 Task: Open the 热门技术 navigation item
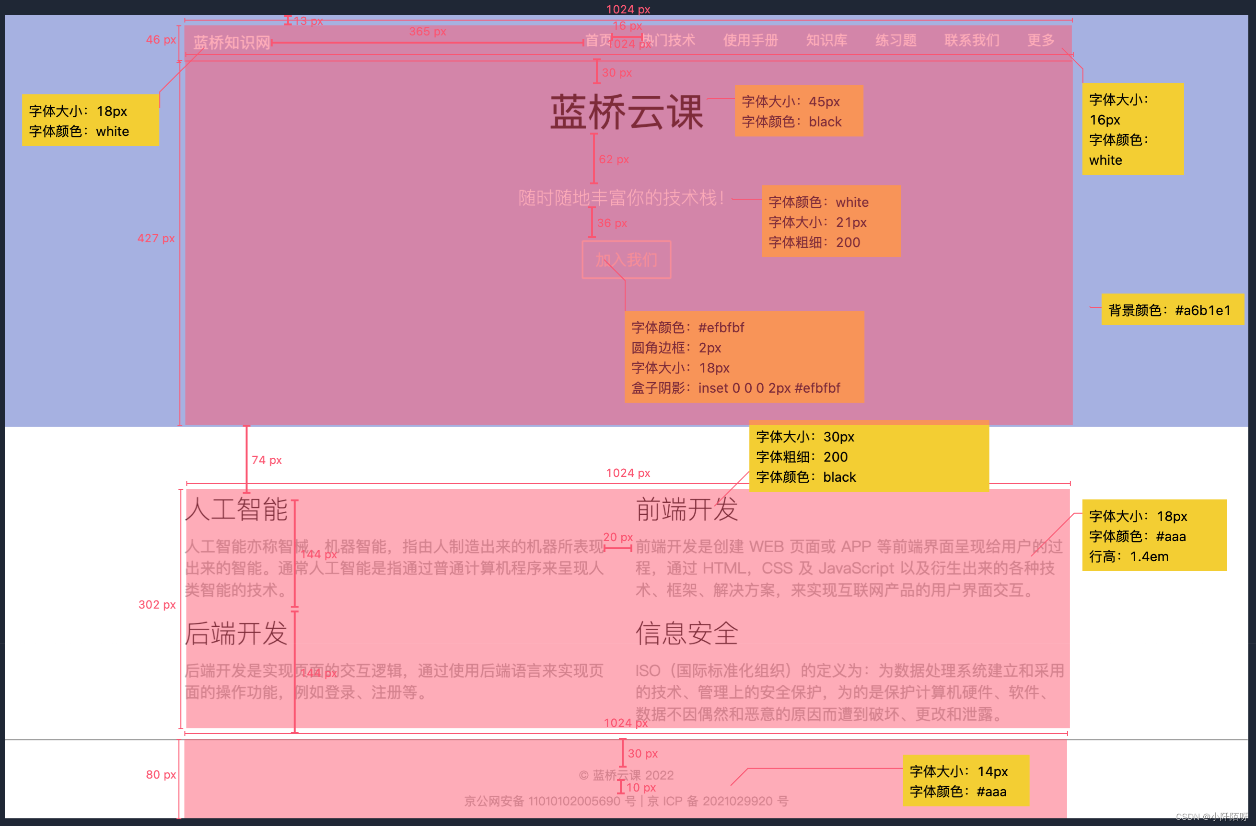(x=668, y=40)
